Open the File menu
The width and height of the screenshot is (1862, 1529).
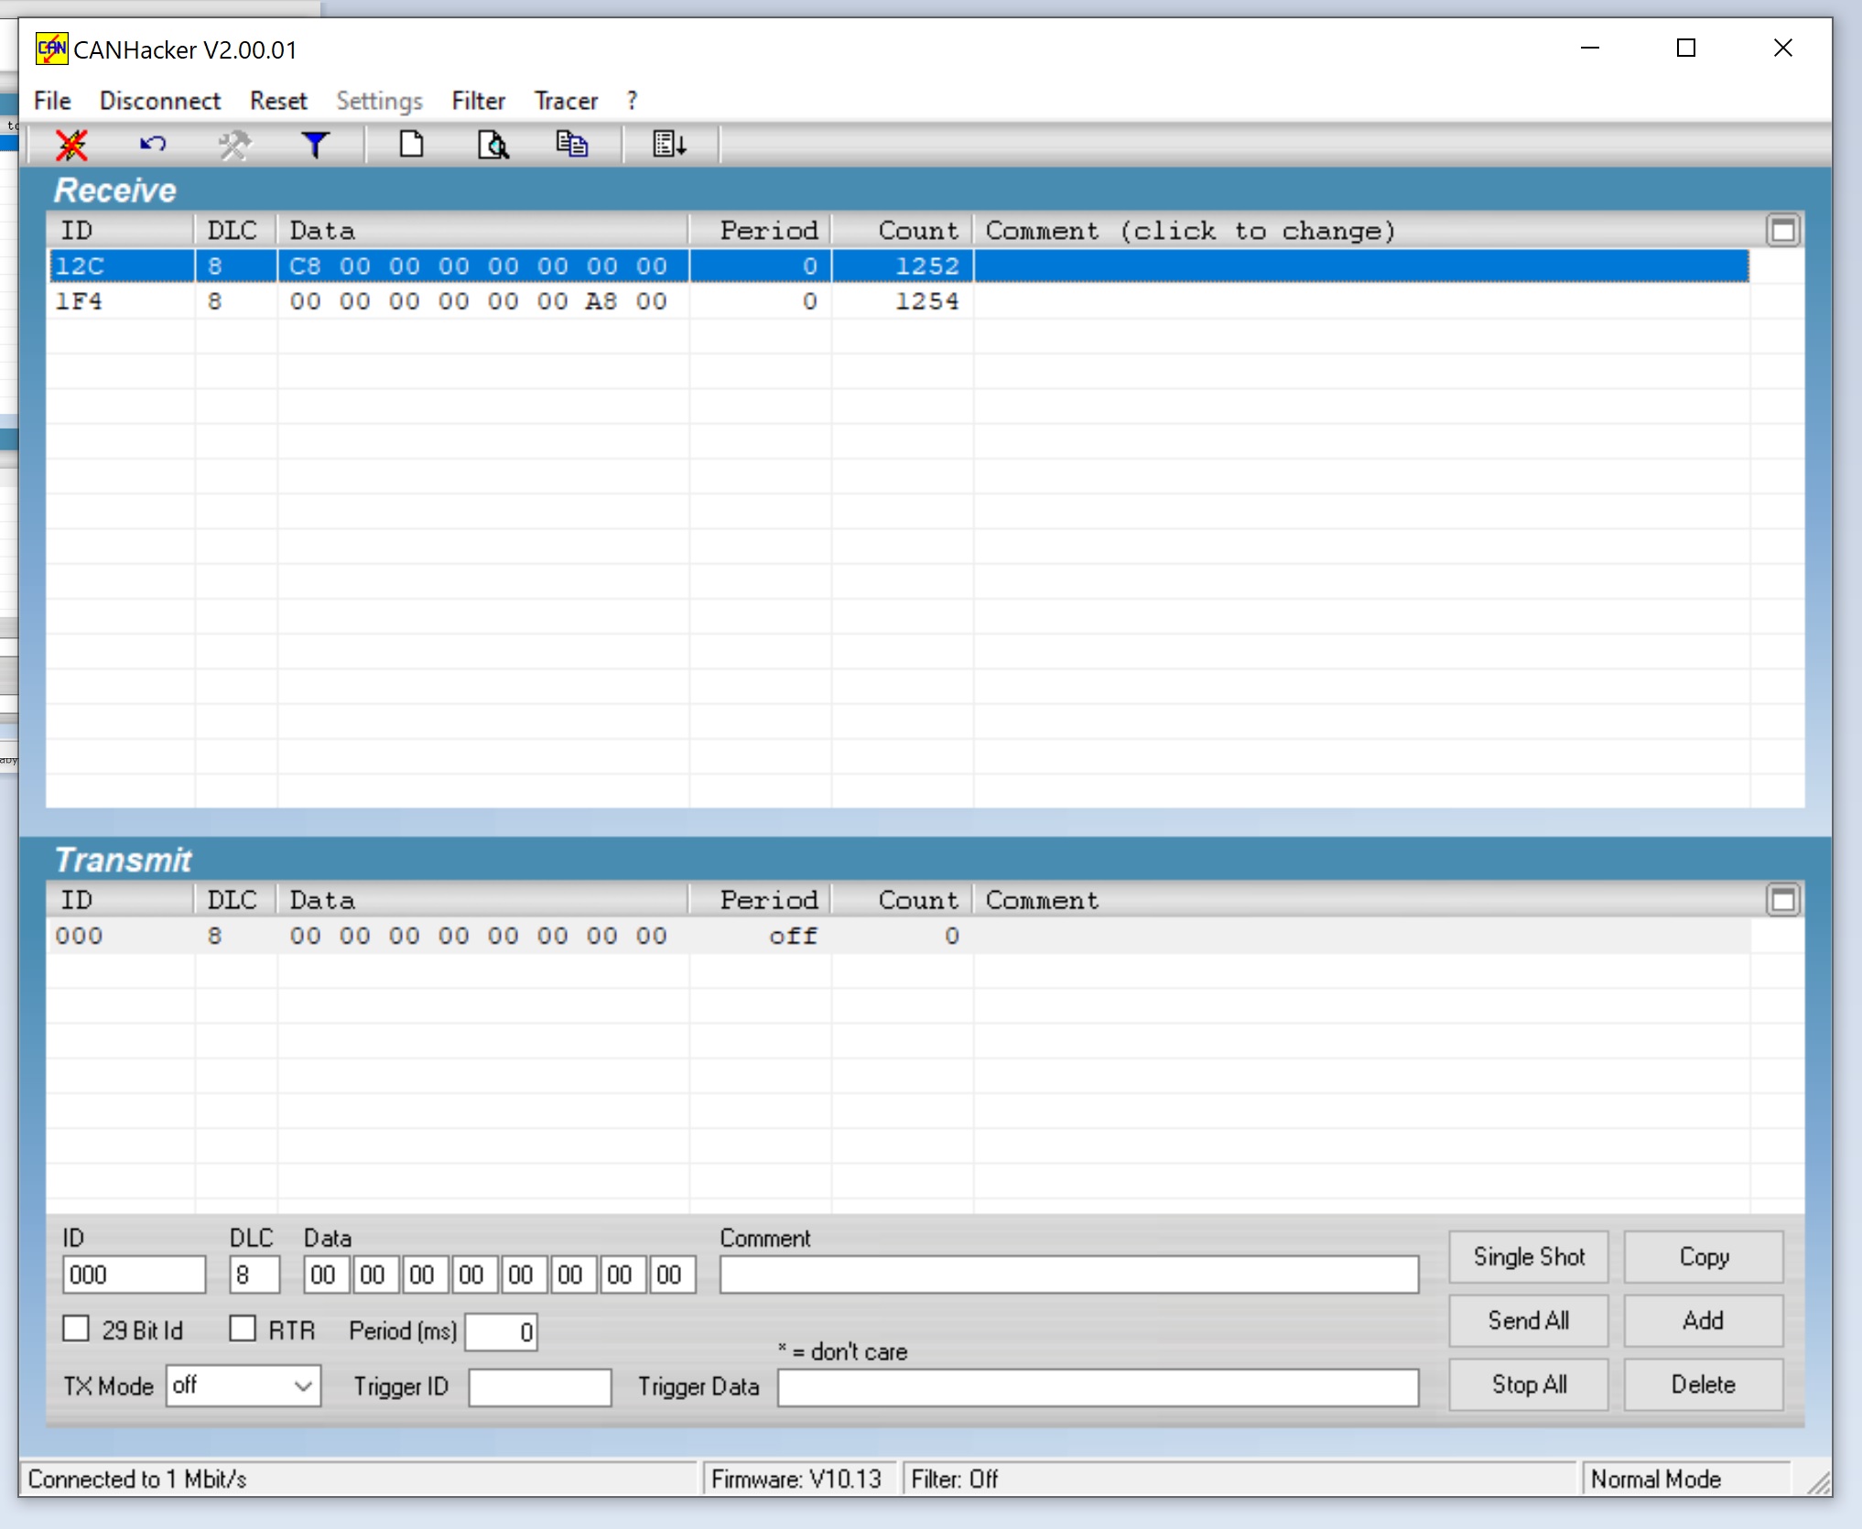[52, 101]
